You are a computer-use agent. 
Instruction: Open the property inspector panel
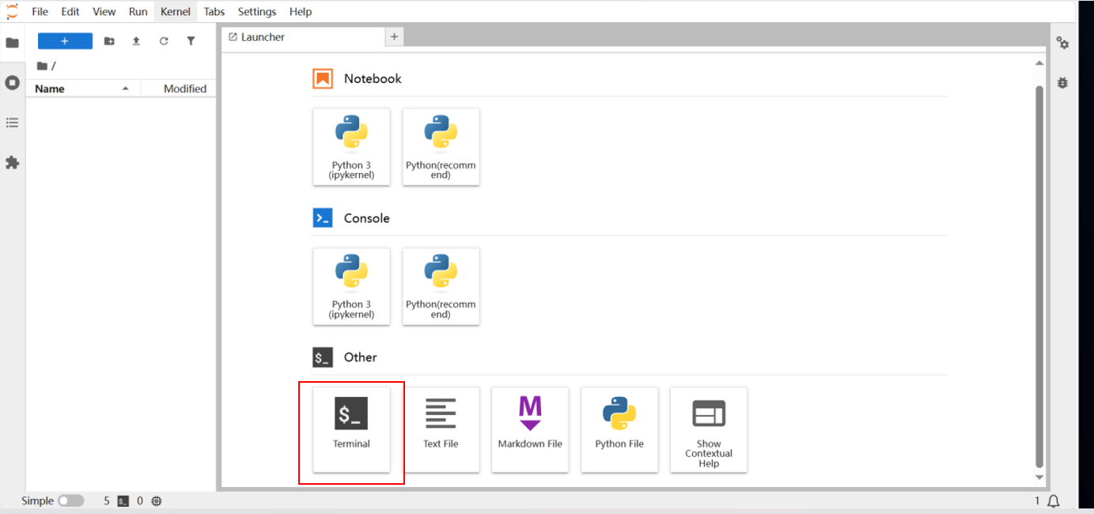pyautogui.click(x=1062, y=43)
